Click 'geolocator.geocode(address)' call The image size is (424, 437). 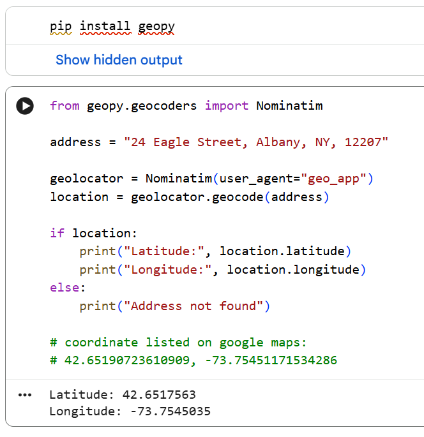pos(230,197)
